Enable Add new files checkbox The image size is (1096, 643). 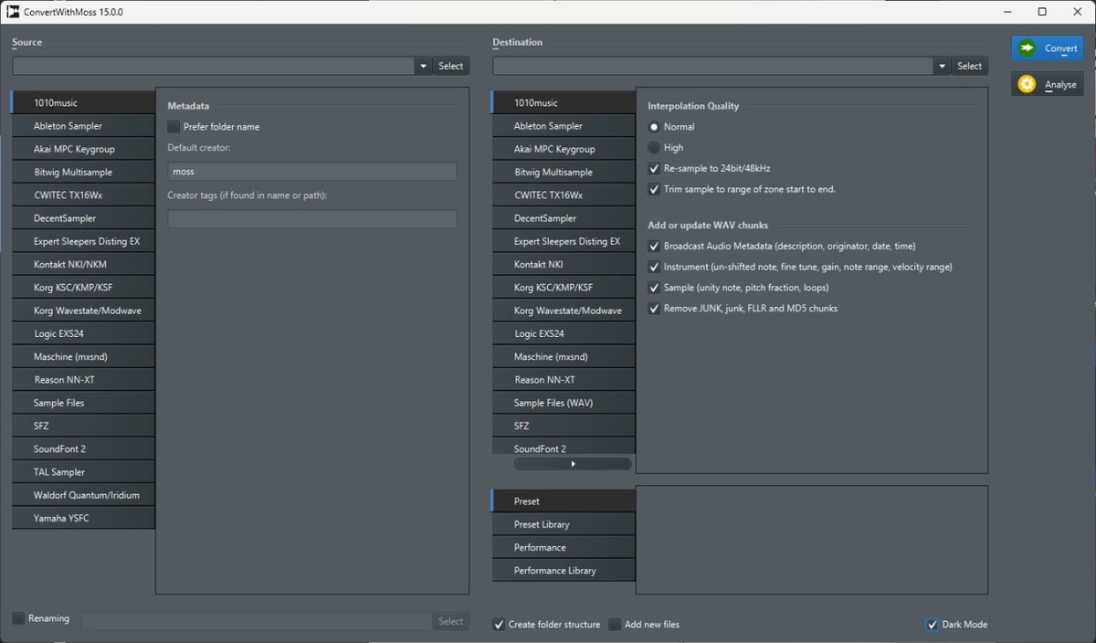click(x=615, y=625)
